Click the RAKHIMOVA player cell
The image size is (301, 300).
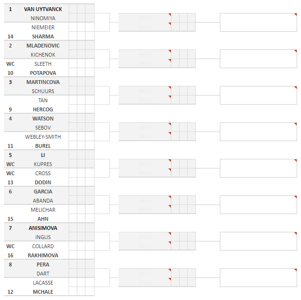coord(43,255)
